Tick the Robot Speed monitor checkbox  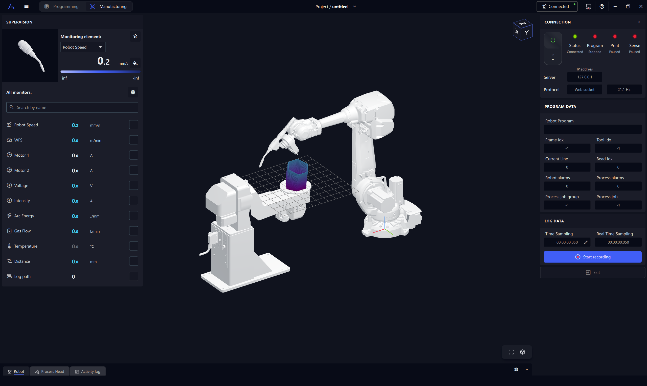point(133,125)
